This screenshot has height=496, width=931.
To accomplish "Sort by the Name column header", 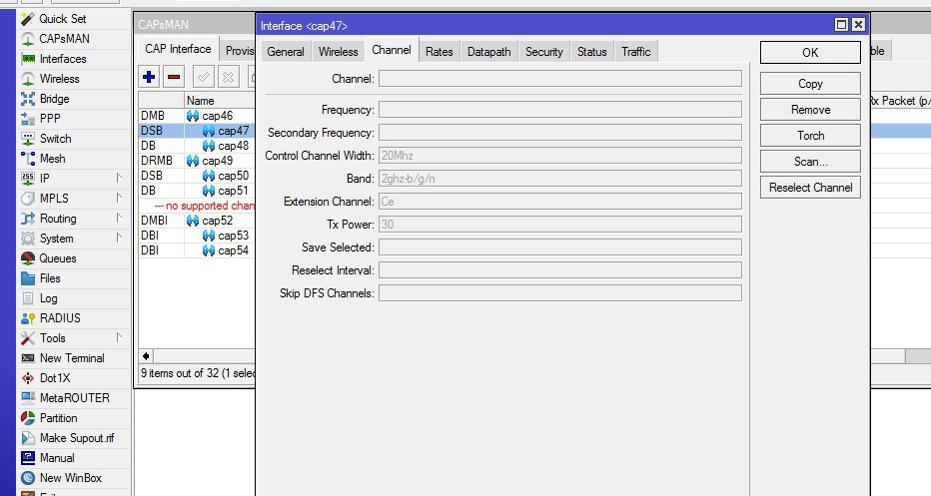I will pyautogui.click(x=219, y=100).
